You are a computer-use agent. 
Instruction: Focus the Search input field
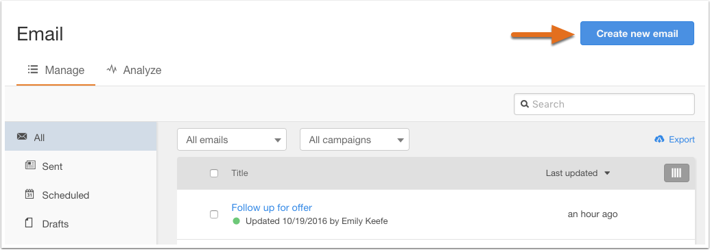(x=604, y=104)
